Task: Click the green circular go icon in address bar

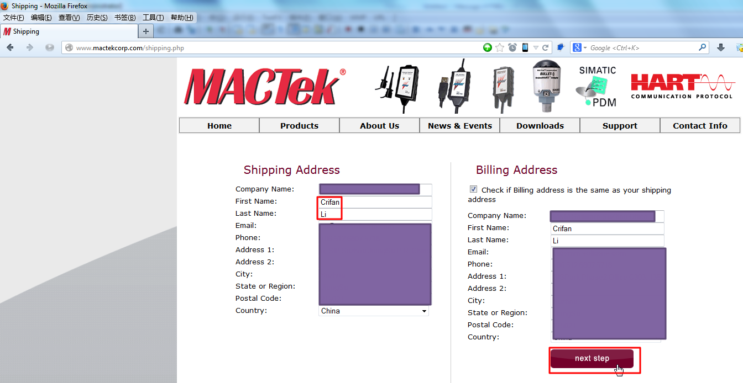Action: point(487,47)
